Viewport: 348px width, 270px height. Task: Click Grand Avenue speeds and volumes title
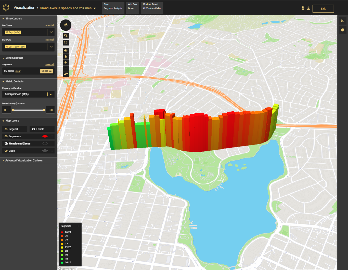(x=66, y=8)
